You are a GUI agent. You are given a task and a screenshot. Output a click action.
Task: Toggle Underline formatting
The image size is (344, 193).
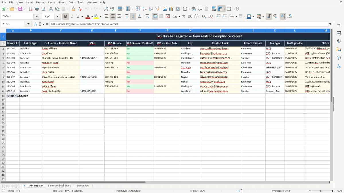pos(78,17)
